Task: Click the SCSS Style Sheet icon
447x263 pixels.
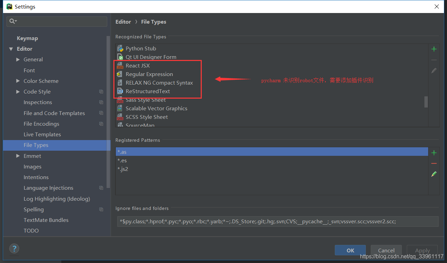Action: (120, 117)
